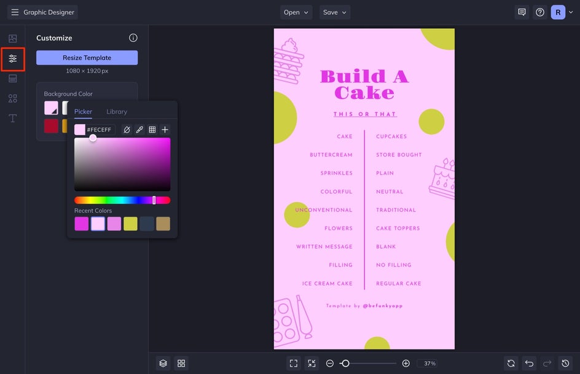This screenshot has height=374, width=580.
Task: Open the Text tool sidebar icon
Action: point(12,119)
